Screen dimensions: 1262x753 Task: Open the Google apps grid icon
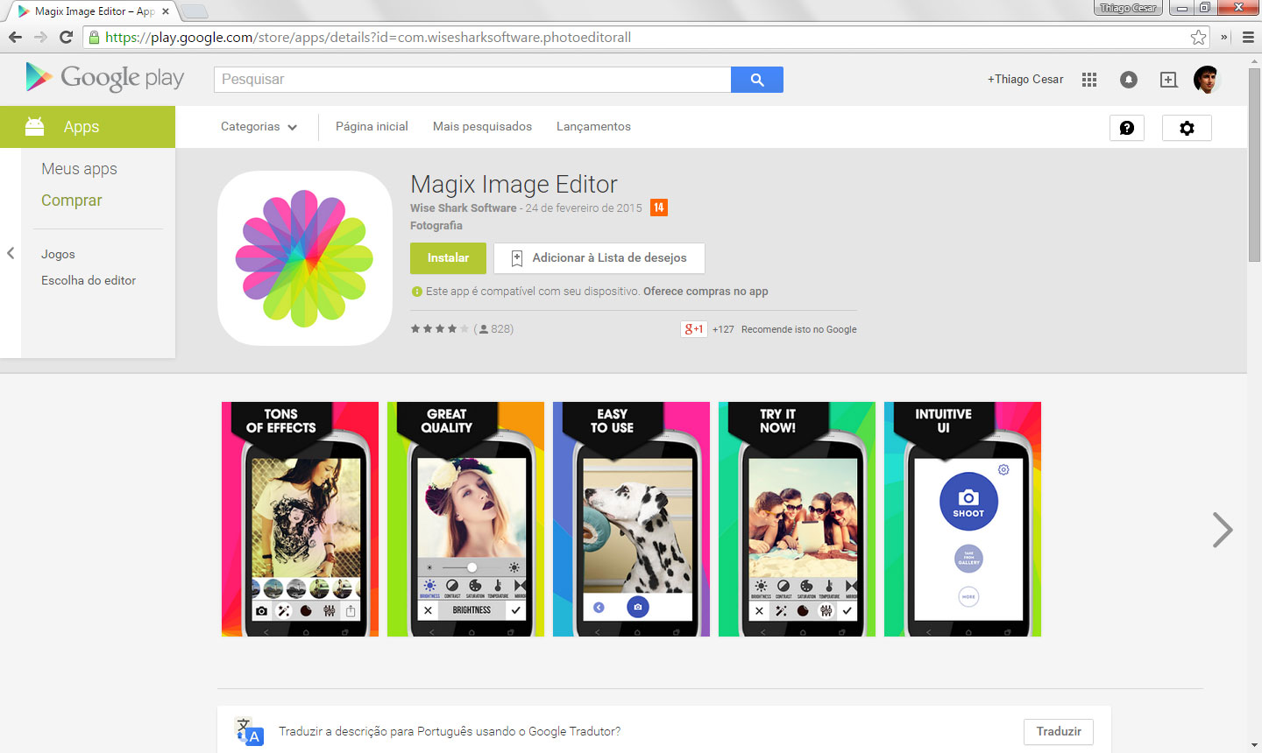pyautogui.click(x=1089, y=80)
